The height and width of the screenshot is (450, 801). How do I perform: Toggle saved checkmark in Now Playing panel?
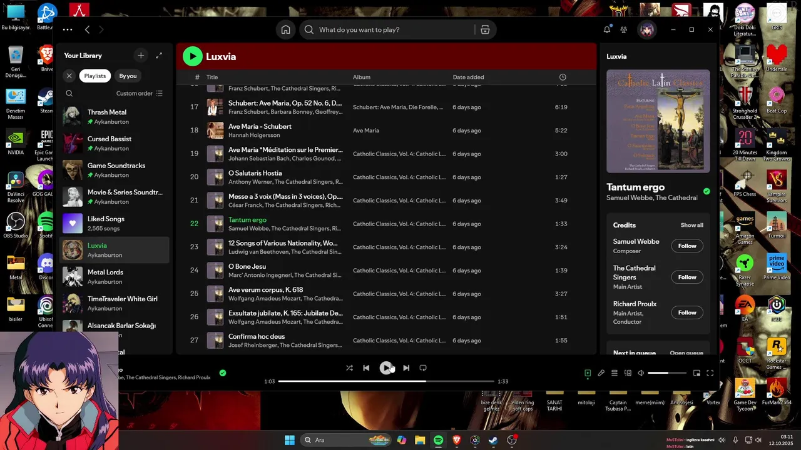tap(707, 192)
